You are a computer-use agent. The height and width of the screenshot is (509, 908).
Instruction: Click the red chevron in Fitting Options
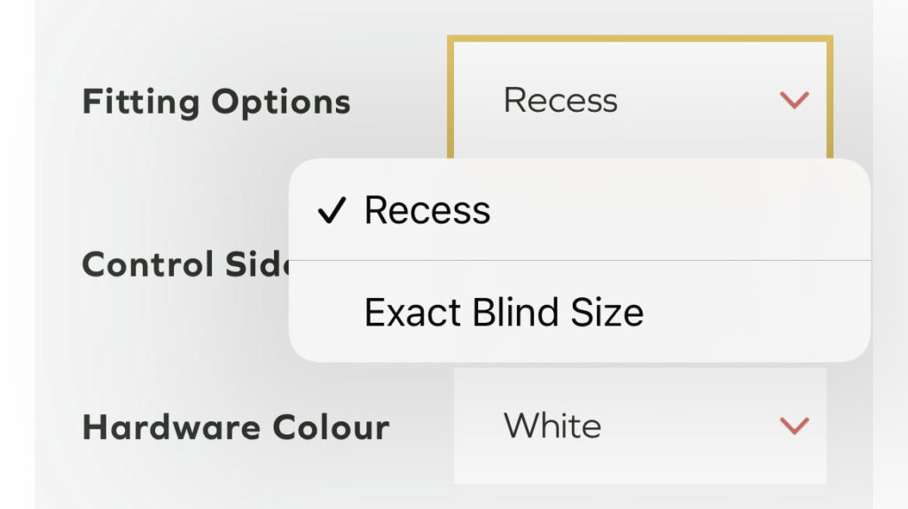tap(794, 100)
